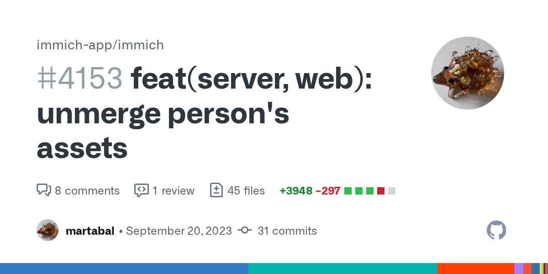
Task: Click the GitHub logo icon
Action: pos(496,230)
